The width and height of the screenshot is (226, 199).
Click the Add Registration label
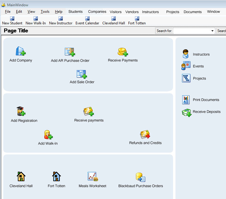click(x=24, y=121)
